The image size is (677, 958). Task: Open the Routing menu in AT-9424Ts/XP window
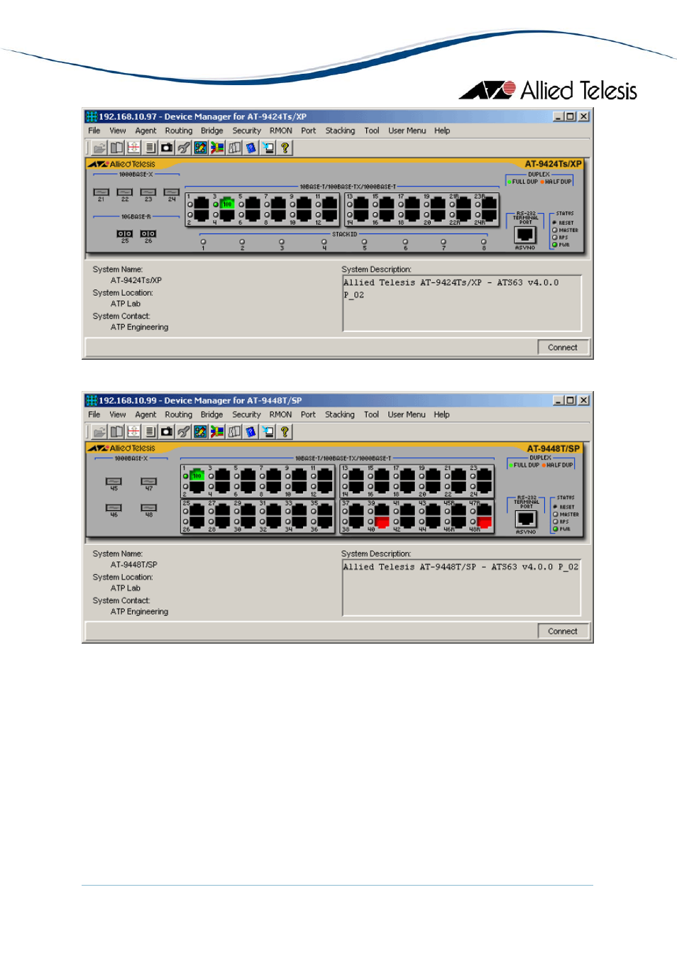click(x=179, y=131)
